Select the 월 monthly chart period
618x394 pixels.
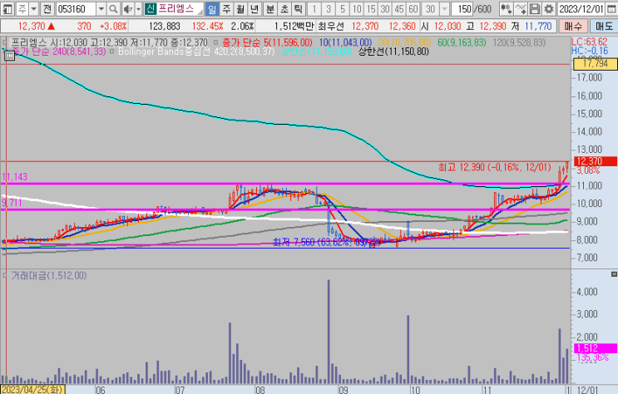click(x=240, y=8)
